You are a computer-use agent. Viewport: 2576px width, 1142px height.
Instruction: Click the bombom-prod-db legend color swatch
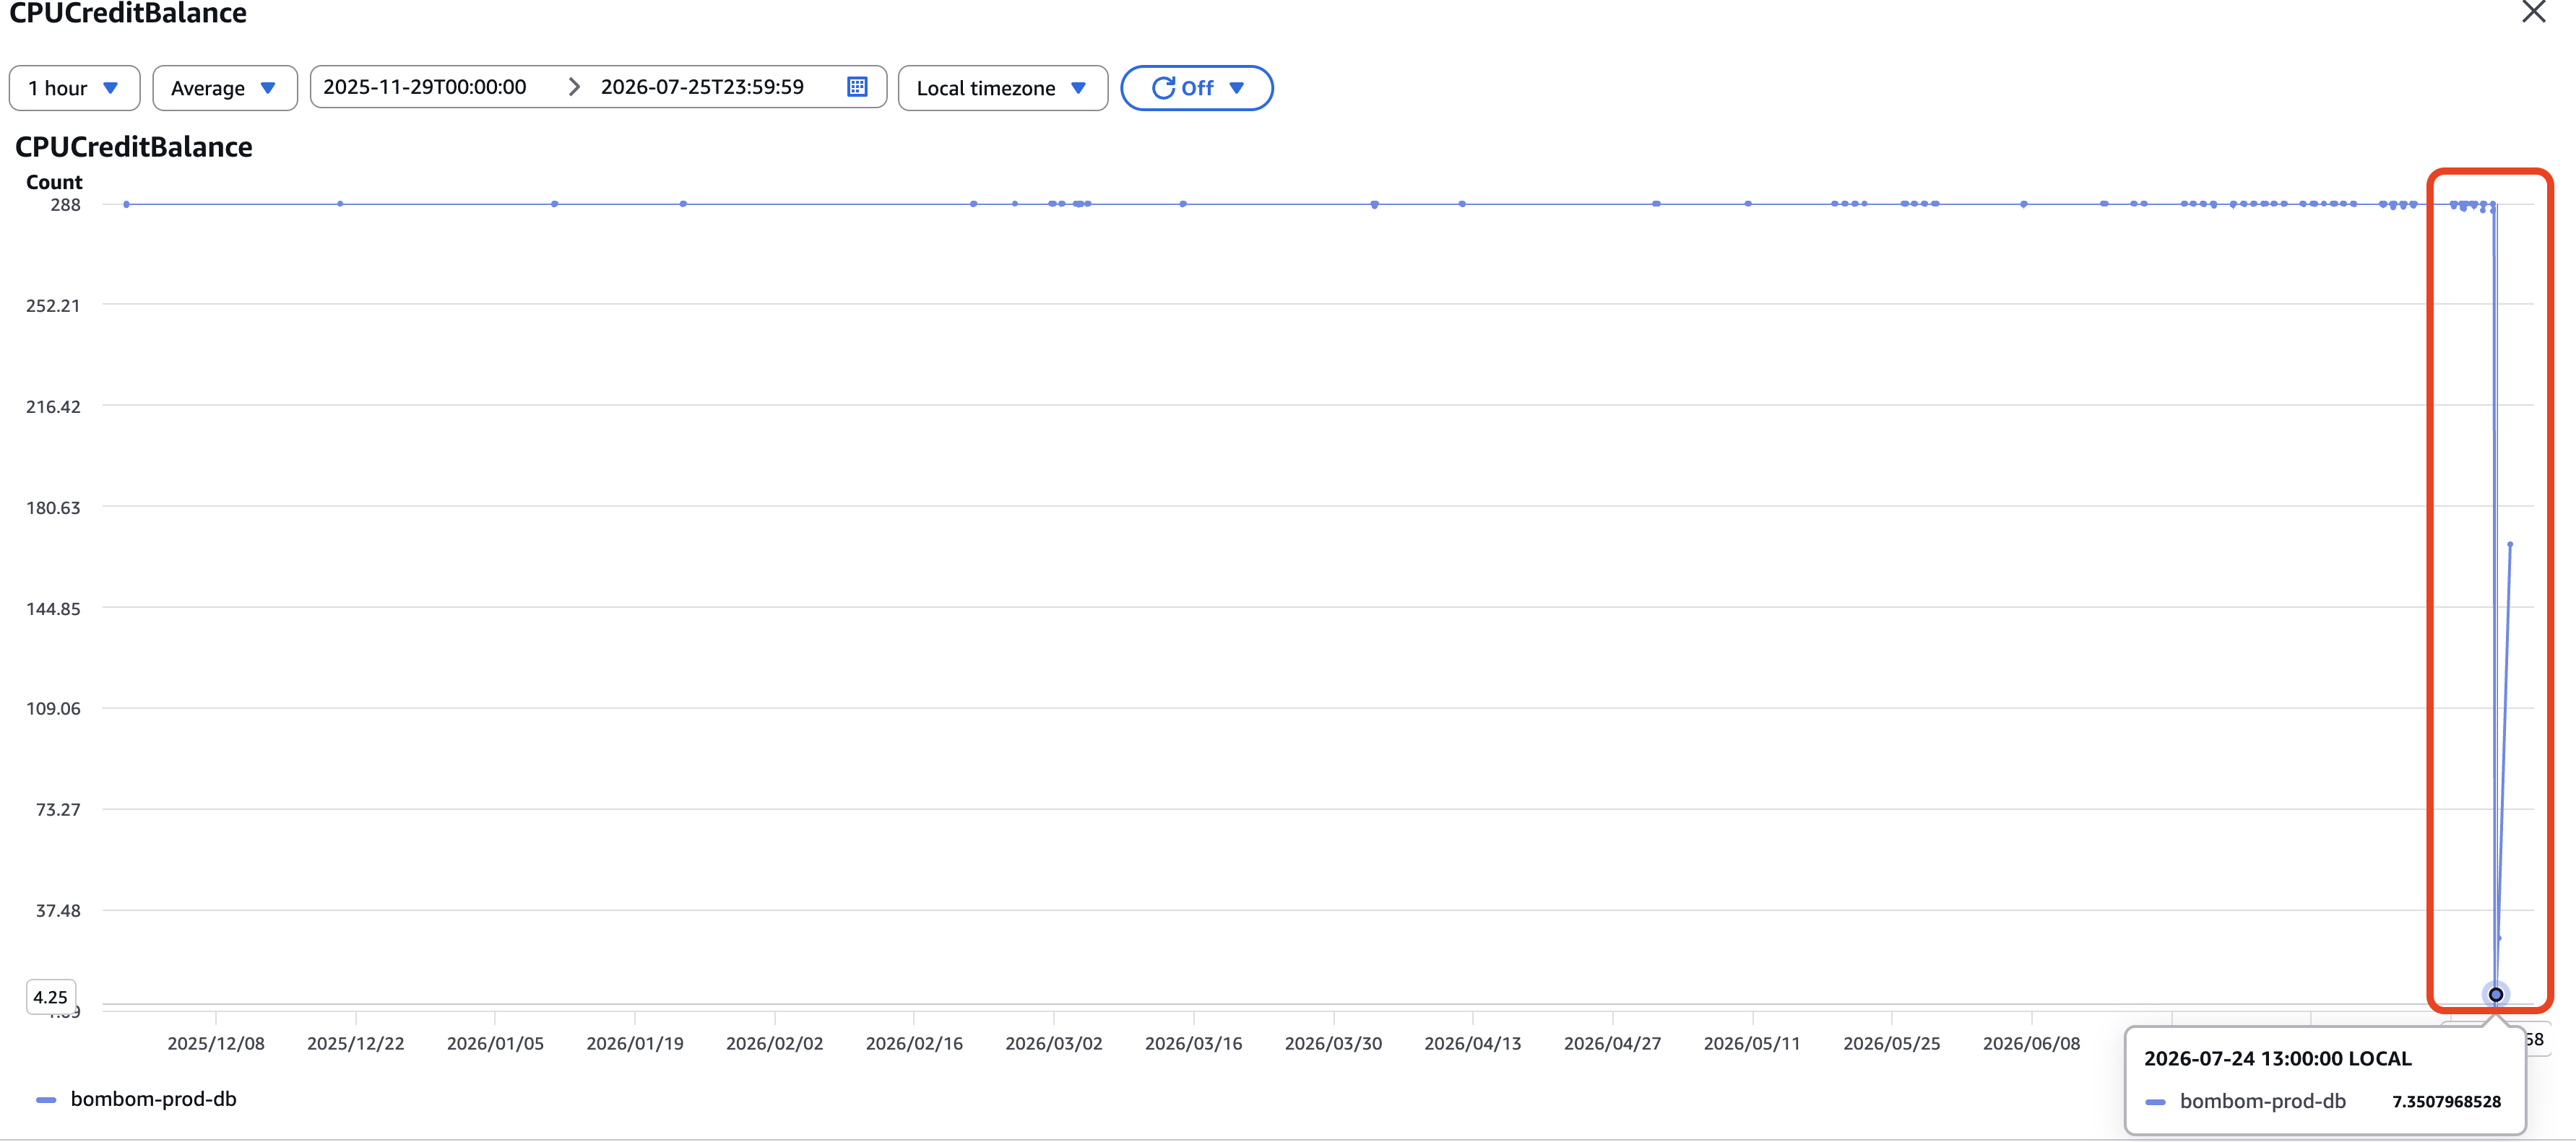[46, 1100]
